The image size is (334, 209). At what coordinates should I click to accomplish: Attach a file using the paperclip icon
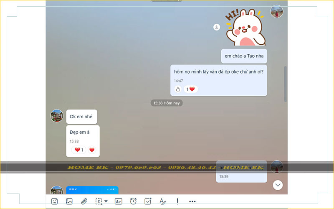pos(84,201)
